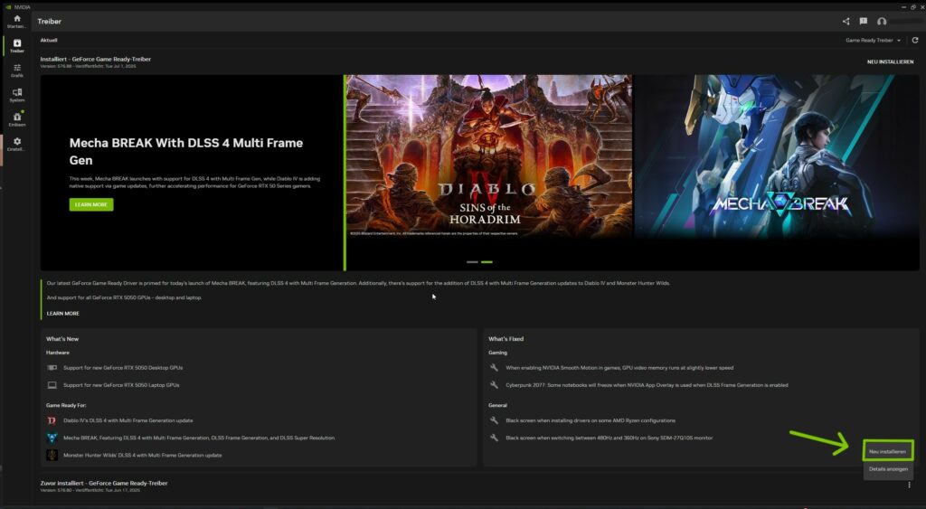926x509 pixels.
Task: Click the Diablo IV Sins of the Horadrim image
Action: tap(489, 156)
